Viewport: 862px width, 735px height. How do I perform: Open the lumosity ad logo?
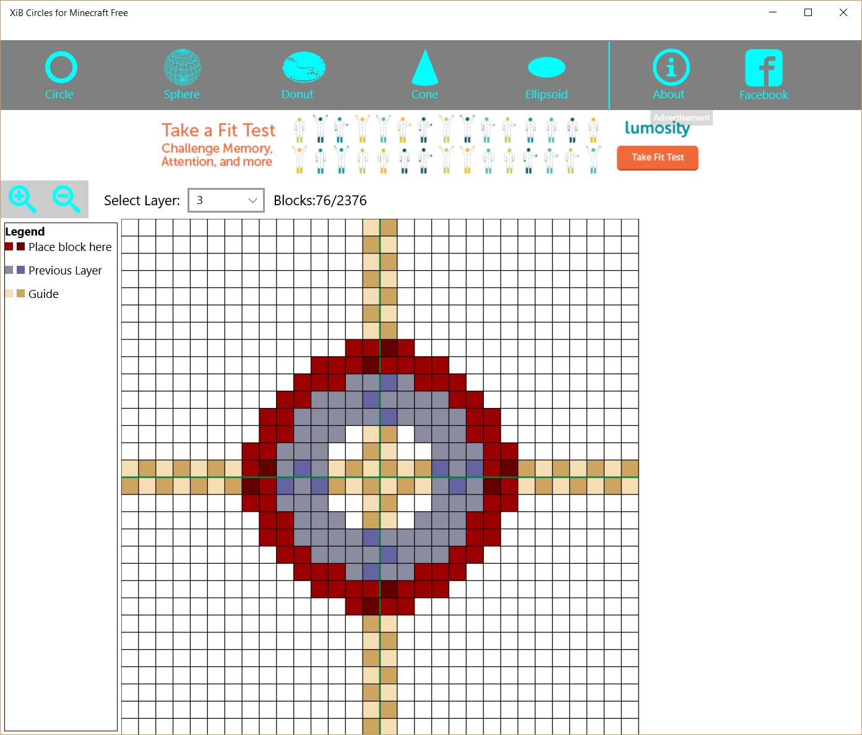657,128
